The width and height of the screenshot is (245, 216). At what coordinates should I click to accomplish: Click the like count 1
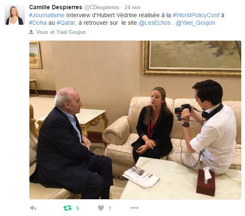point(110,208)
